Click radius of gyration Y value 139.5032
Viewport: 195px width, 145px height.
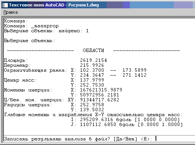tap(92, 110)
